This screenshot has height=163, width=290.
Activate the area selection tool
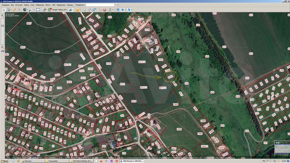pyautogui.click(x=8, y=10)
